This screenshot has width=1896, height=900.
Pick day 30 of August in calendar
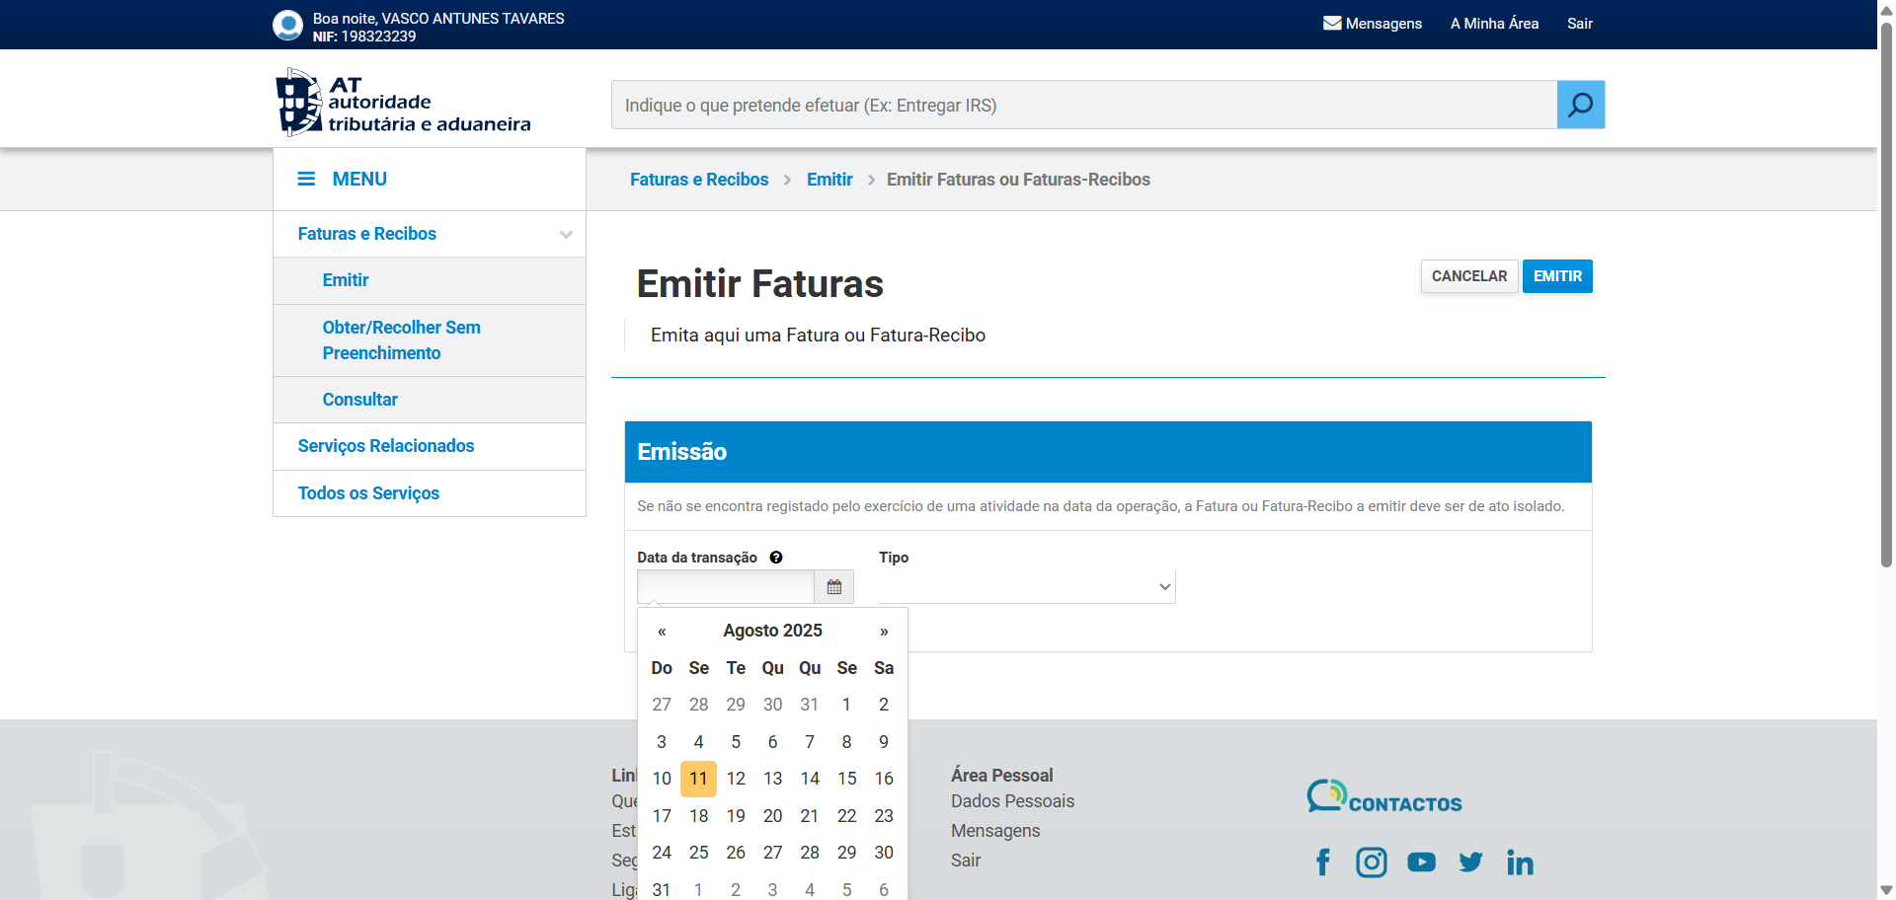[x=884, y=853]
